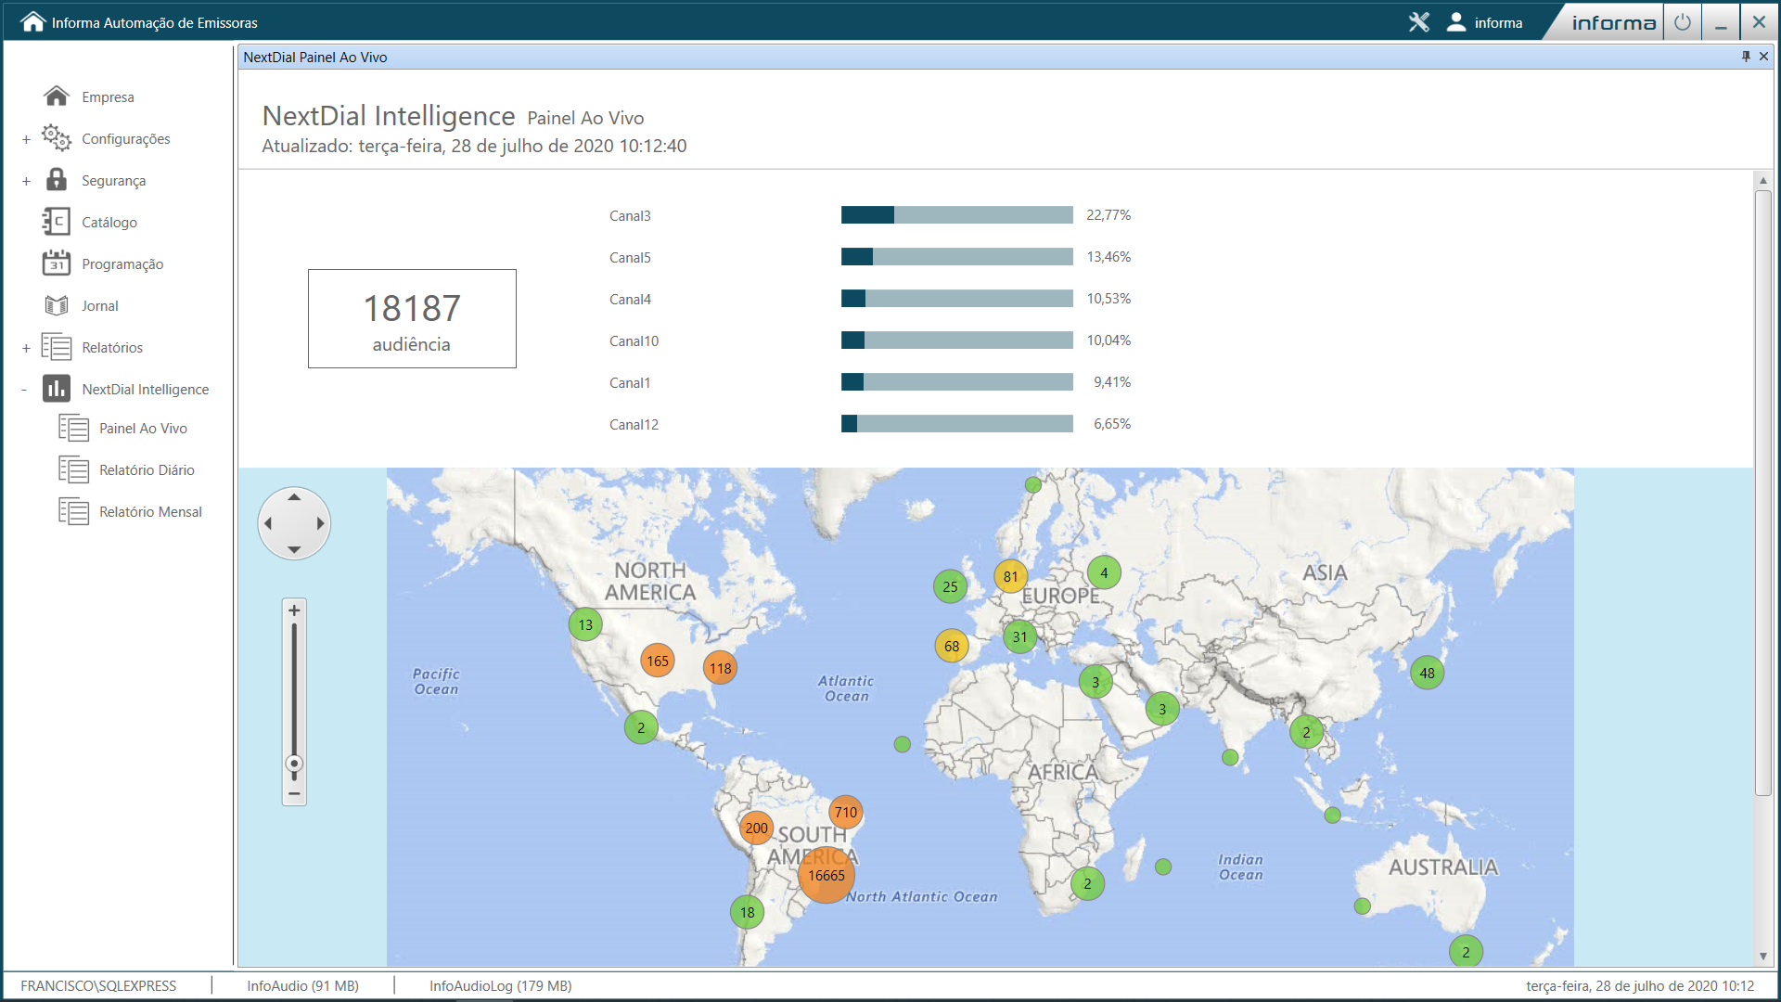
Task: Click the power button icon in header
Action: pyautogui.click(x=1683, y=22)
